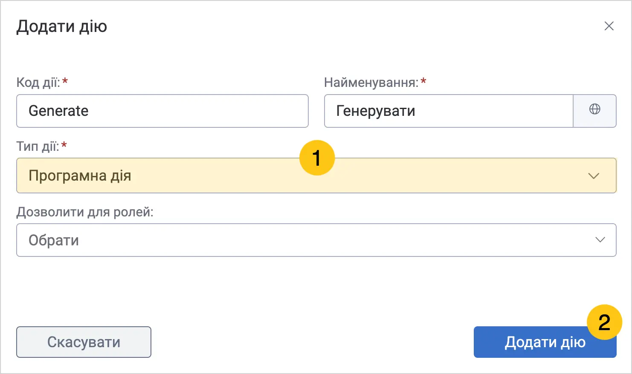Click the red asterisk next to Тип дії
The image size is (632, 374).
coord(64,144)
